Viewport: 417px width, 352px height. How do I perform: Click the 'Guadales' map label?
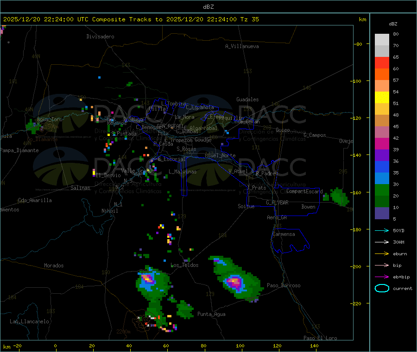click(x=247, y=99)
